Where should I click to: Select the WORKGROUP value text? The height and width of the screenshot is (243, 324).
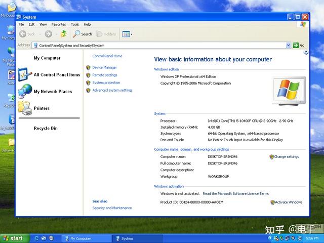(x=218, y=177)
